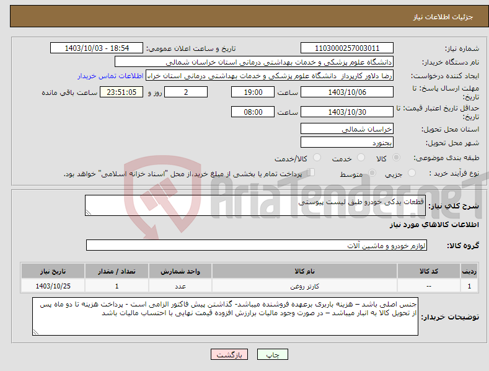Click the نام کالا column header
The height and width of the screenshot is (371, 489).
point(304,271)
